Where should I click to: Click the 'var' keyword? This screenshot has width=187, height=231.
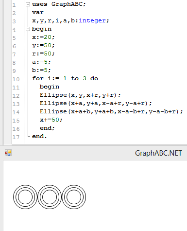(x=38, y=13)
